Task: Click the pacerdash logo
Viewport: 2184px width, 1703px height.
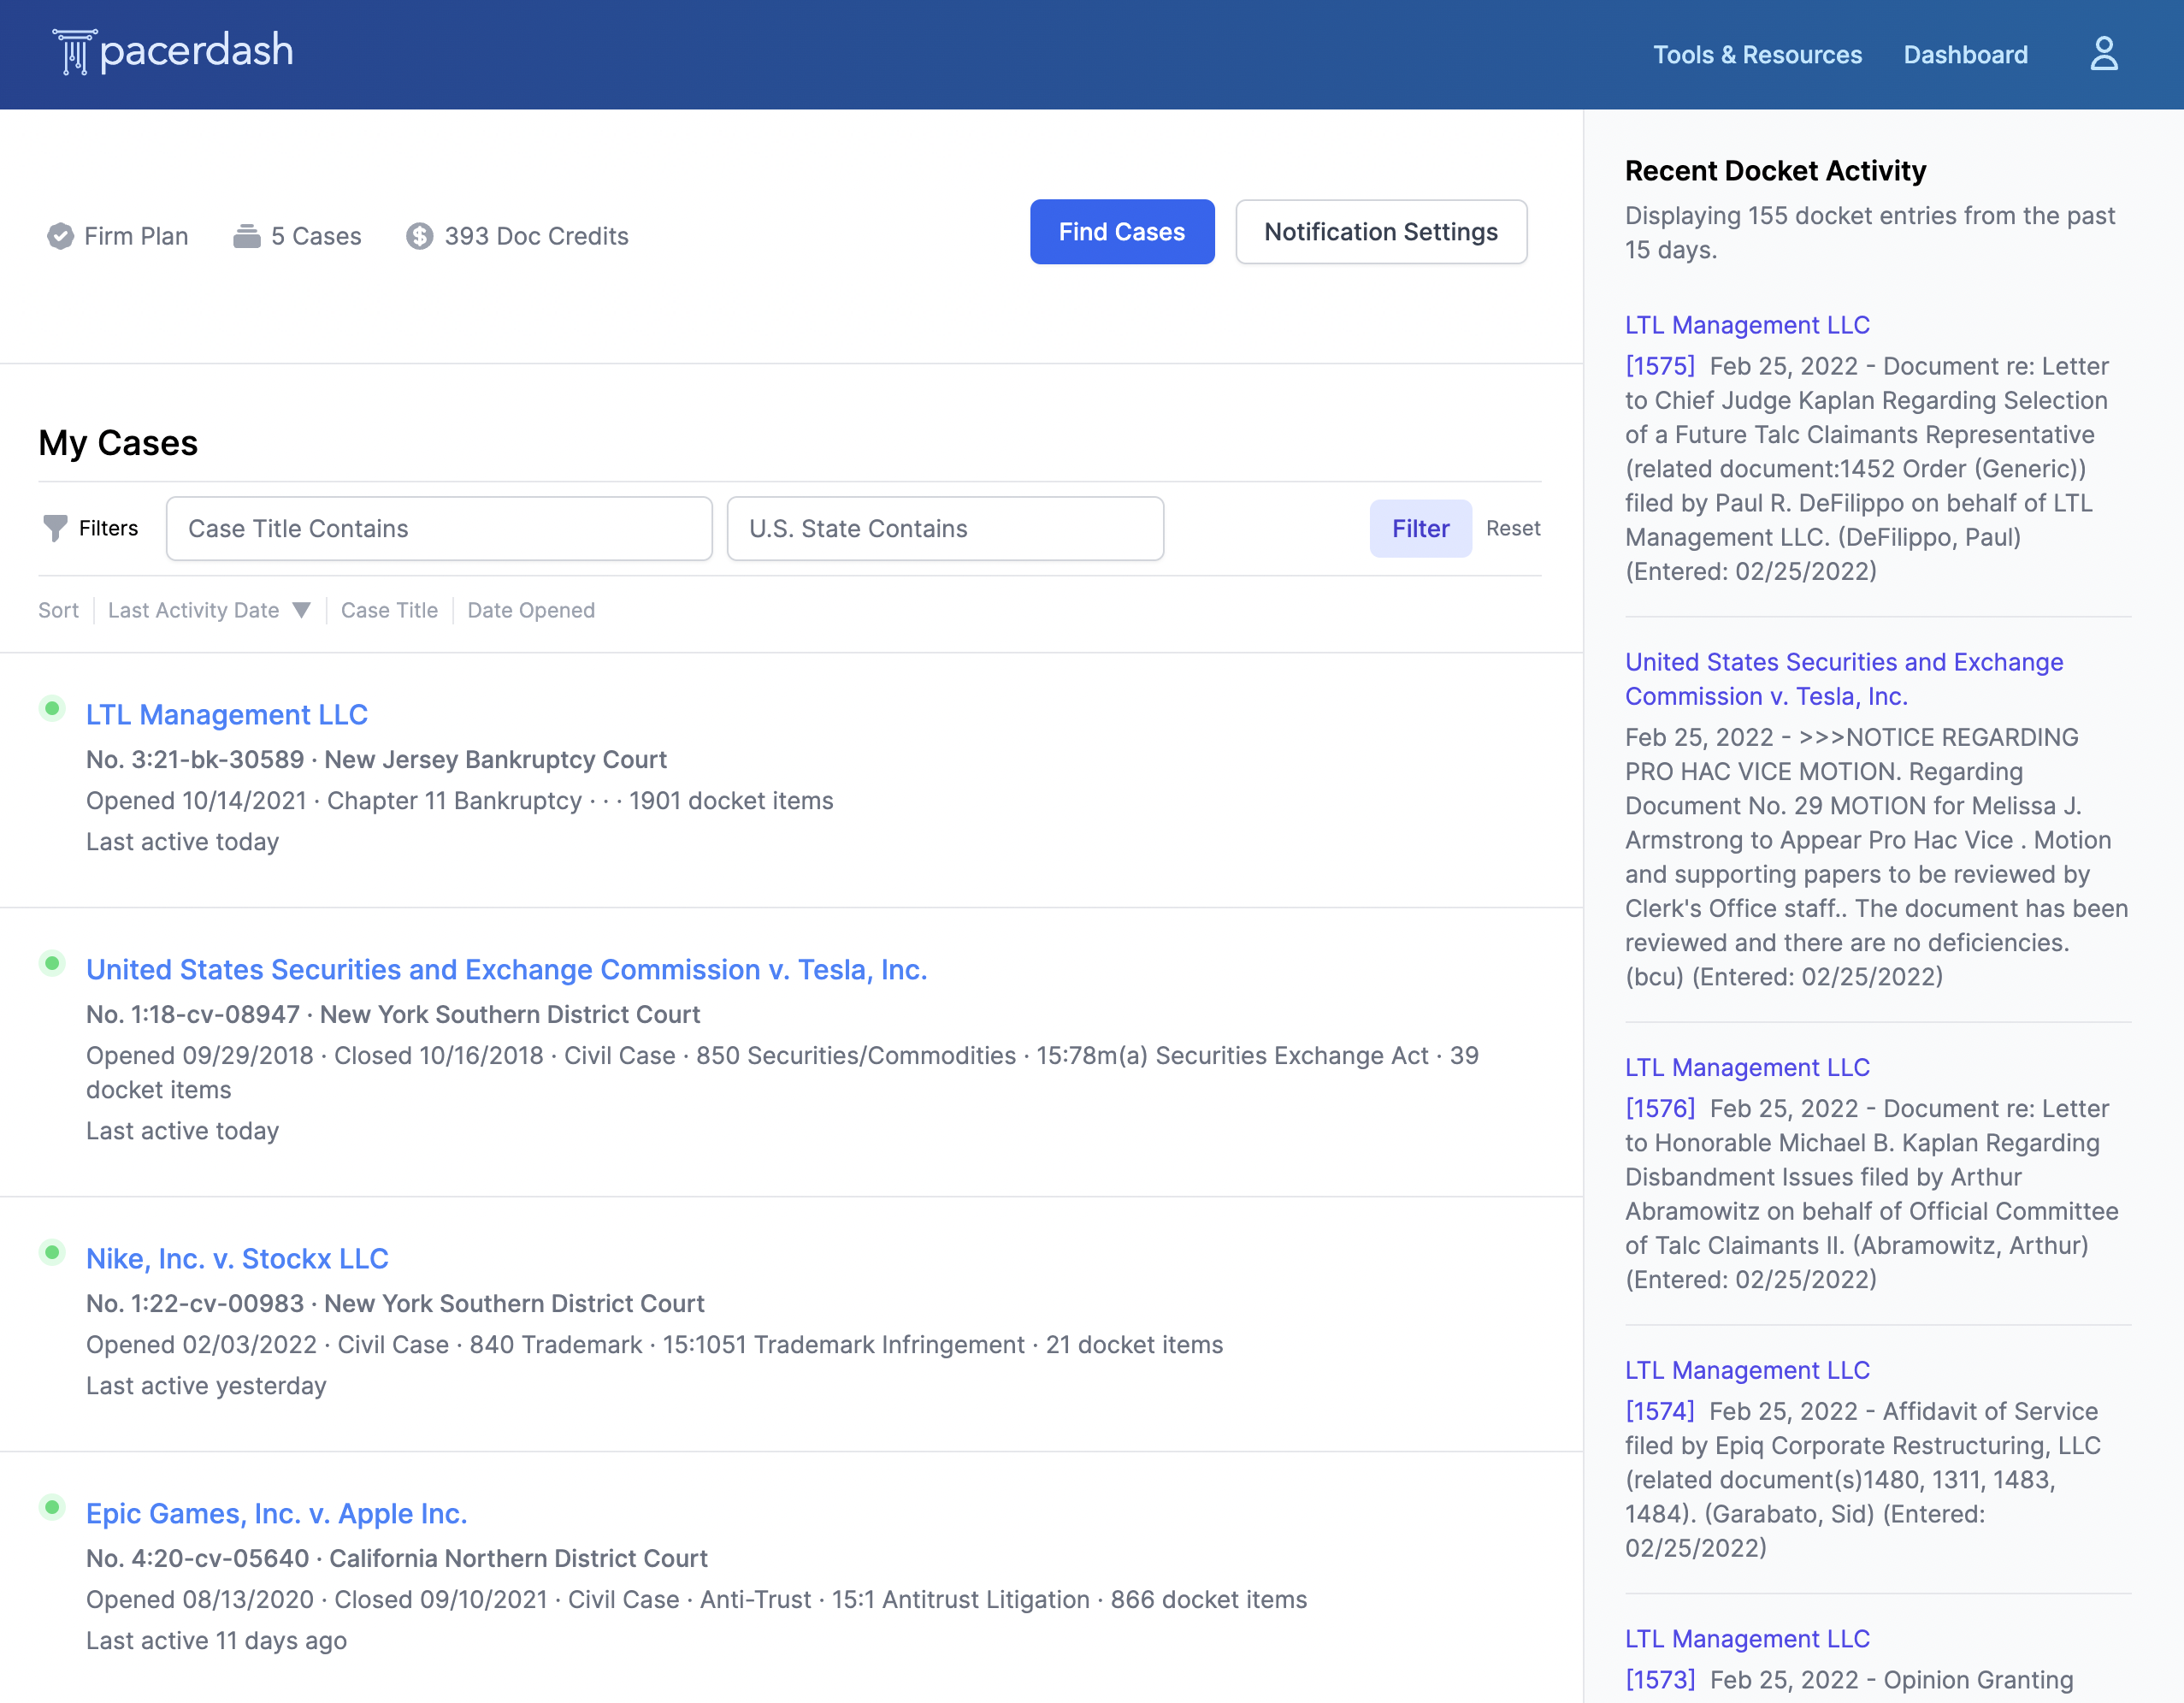Action: coord(173,52)
